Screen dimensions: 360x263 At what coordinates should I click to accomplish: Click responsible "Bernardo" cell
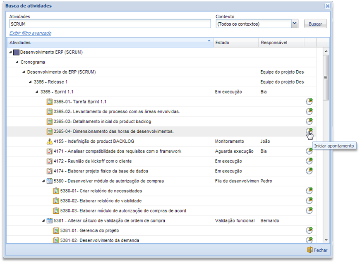(x=270, y=220)
